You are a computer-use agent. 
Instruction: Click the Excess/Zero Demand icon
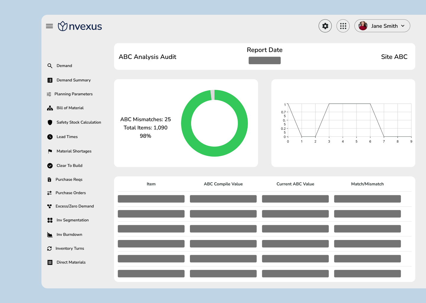[x=49, y=206]
